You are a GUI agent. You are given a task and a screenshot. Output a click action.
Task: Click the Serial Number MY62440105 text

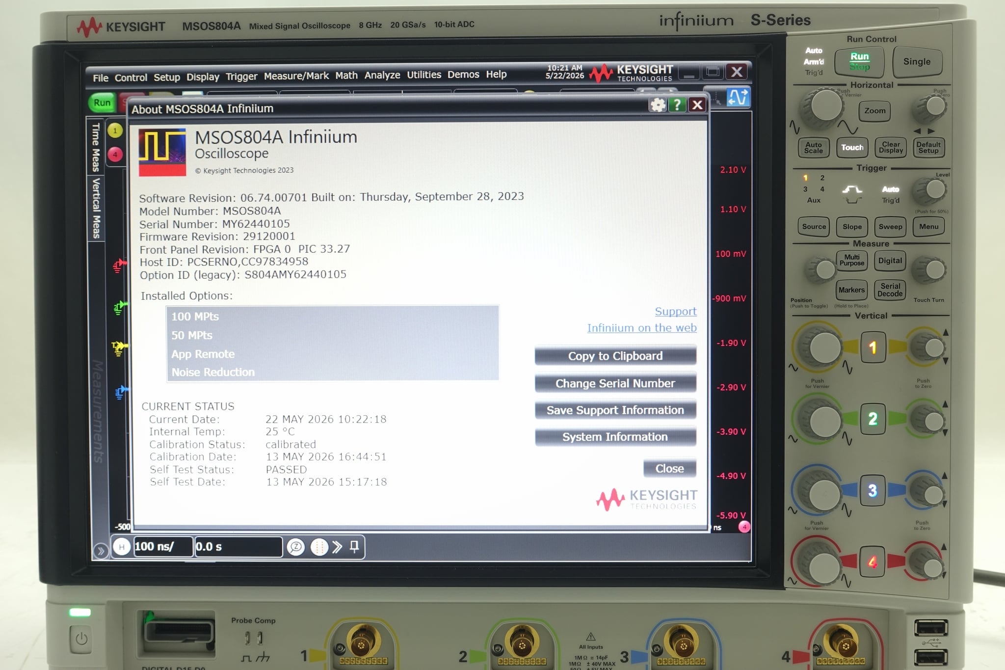(x=214, y=224)
